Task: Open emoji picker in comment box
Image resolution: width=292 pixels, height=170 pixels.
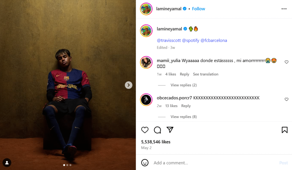Action: 145,163
